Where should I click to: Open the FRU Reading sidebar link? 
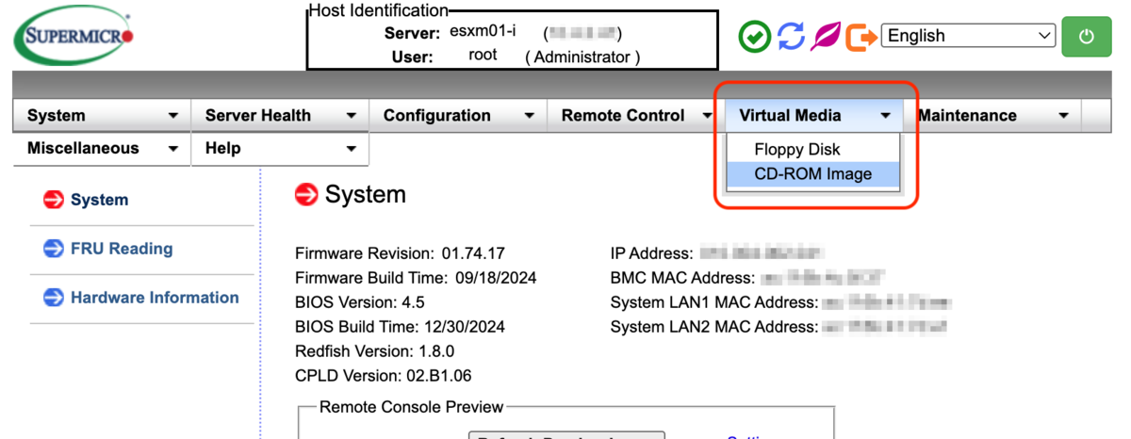coord(122,249)
